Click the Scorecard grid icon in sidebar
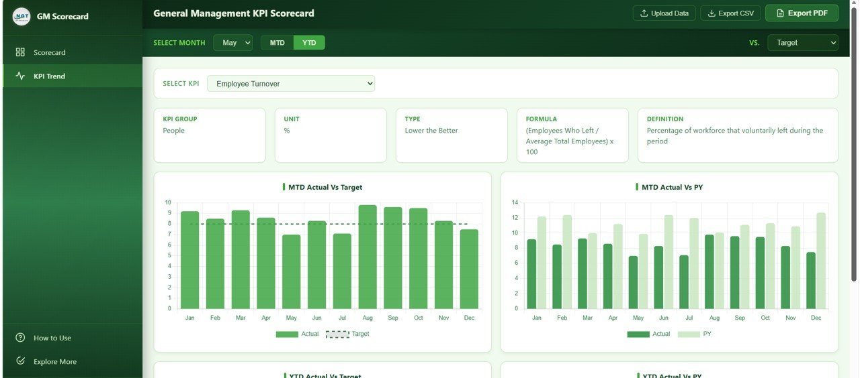Screen dimensions: 860x378 tap(20, 52)
